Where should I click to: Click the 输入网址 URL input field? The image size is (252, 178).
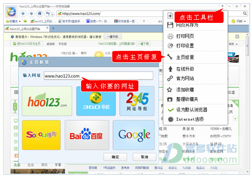99,76
